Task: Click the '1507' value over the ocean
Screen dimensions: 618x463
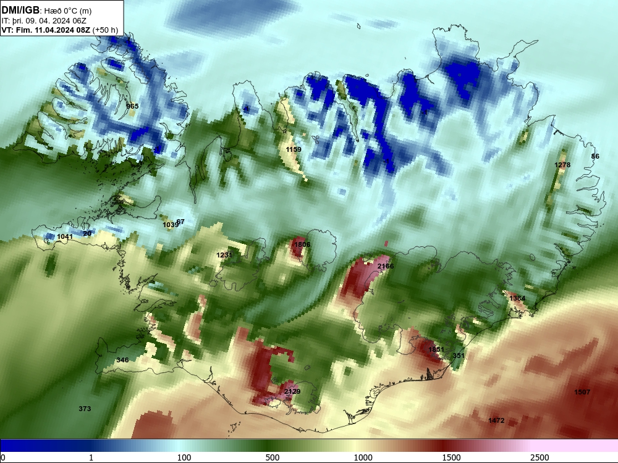Action: (582, 392)
